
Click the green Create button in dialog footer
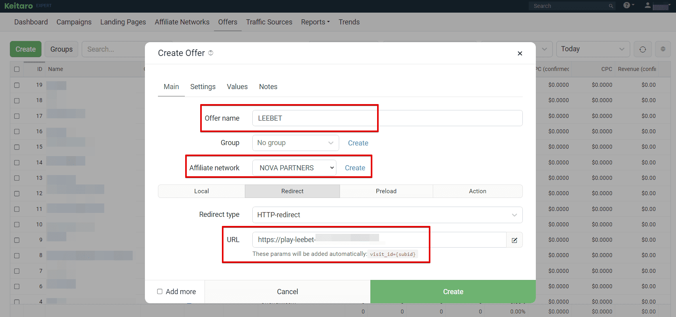point(453,292)
